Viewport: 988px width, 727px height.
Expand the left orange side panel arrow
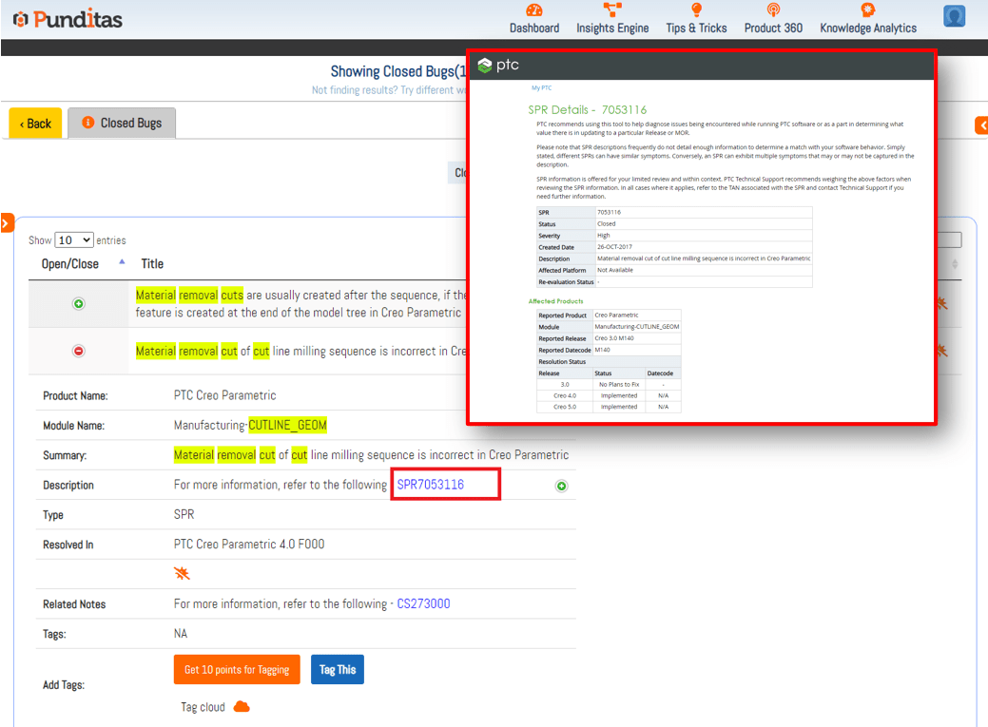[6, 223]
